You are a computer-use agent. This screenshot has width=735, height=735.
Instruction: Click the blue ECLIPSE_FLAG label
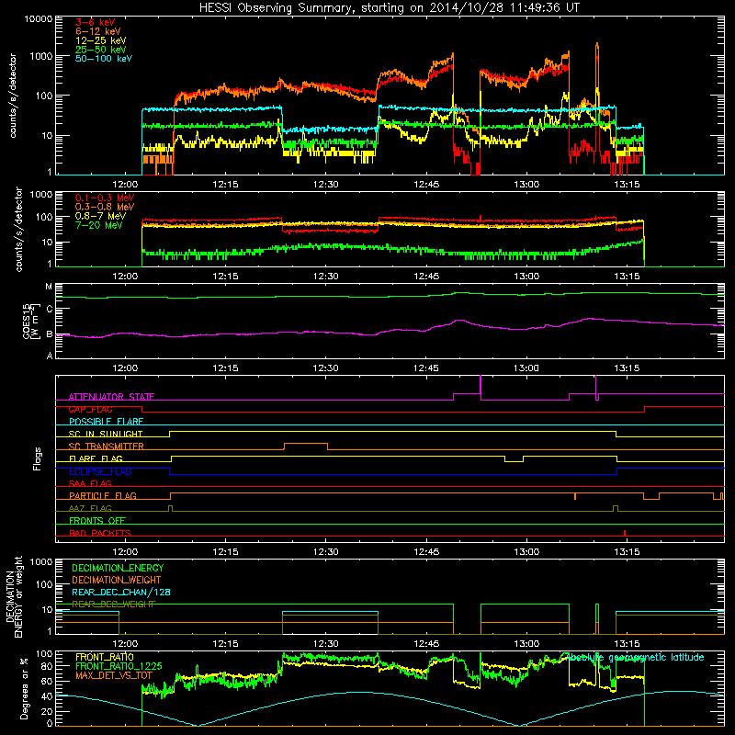click(x=100, y=471)
